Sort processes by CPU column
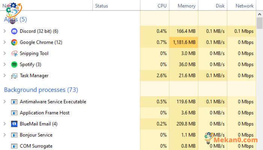 155,6
